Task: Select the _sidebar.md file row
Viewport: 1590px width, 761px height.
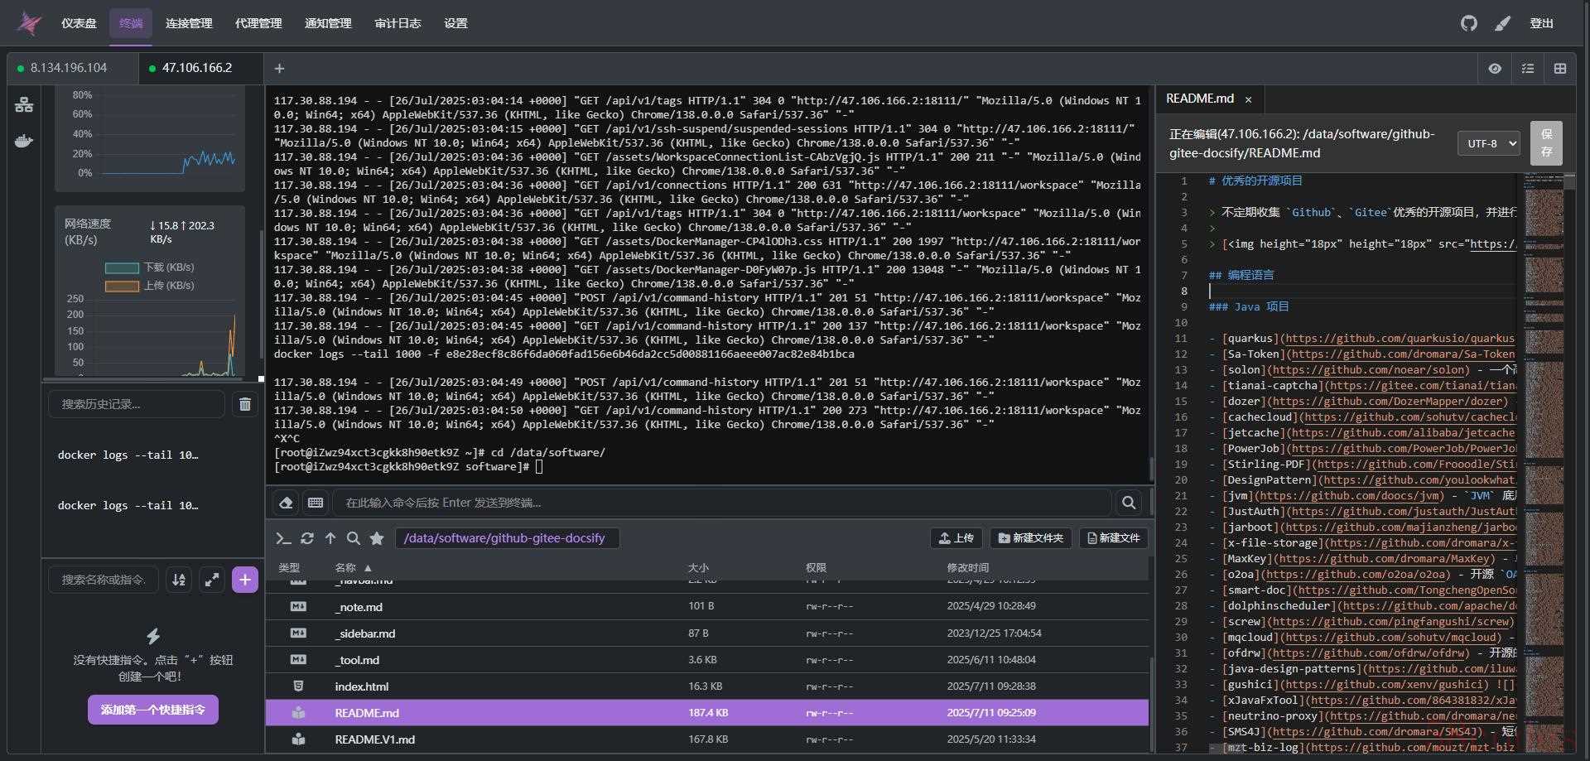Action: coord(707,633)
